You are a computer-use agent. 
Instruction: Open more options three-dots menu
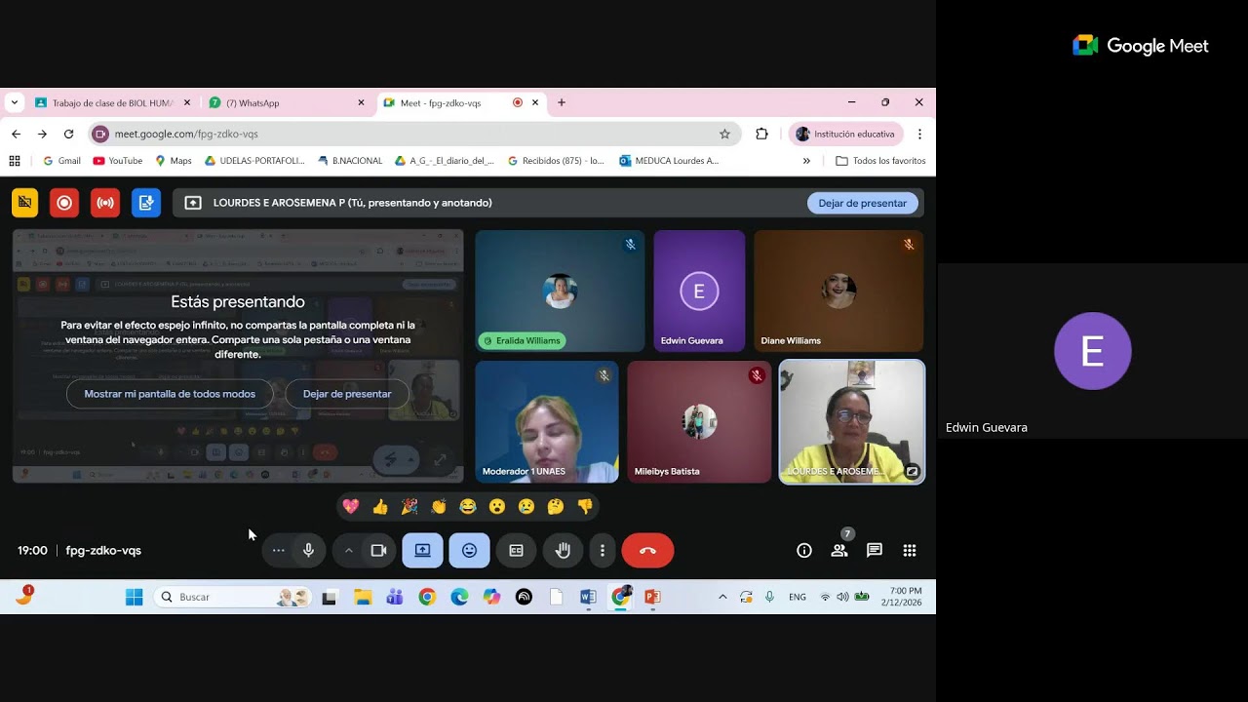(x=603, y=550)
